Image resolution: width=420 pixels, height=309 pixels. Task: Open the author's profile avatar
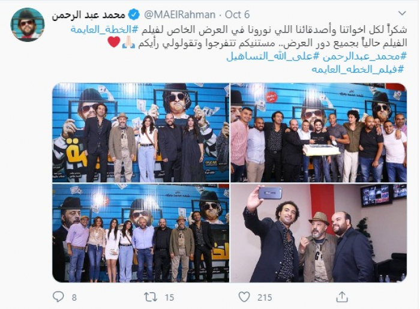click(x=28, y=25)
